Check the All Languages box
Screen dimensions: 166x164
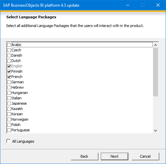(x=8, y=141)
